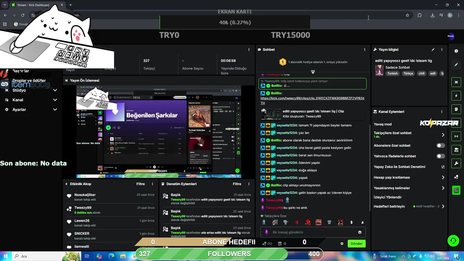464x261 pixels.
Task: Bookmark this page with the star icon
Action: tap(407, 15)
